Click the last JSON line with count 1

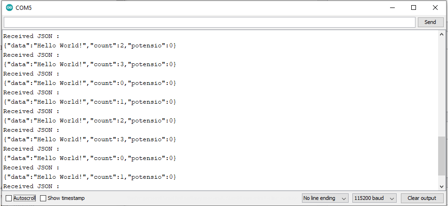(90, 177)
